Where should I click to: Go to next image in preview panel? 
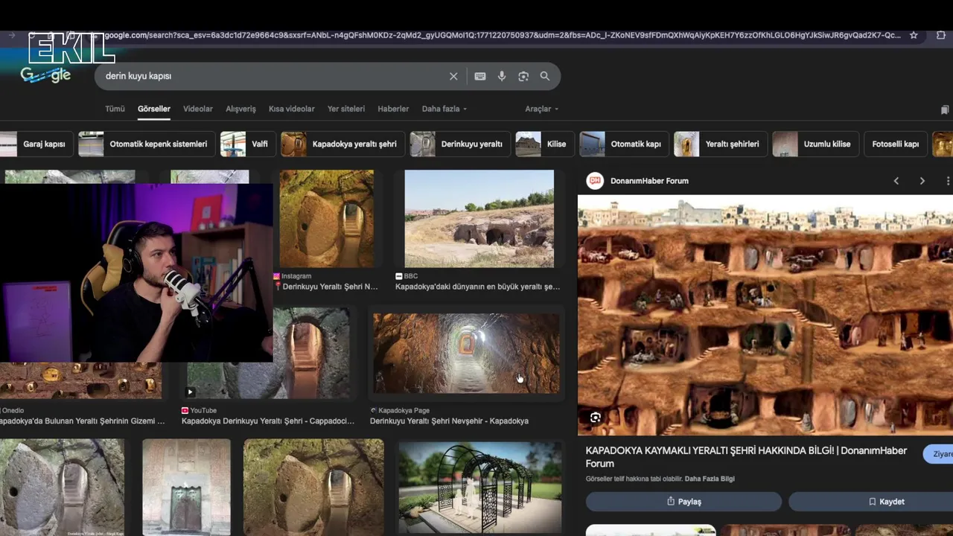pyautogui.click(x=922, y=181)
